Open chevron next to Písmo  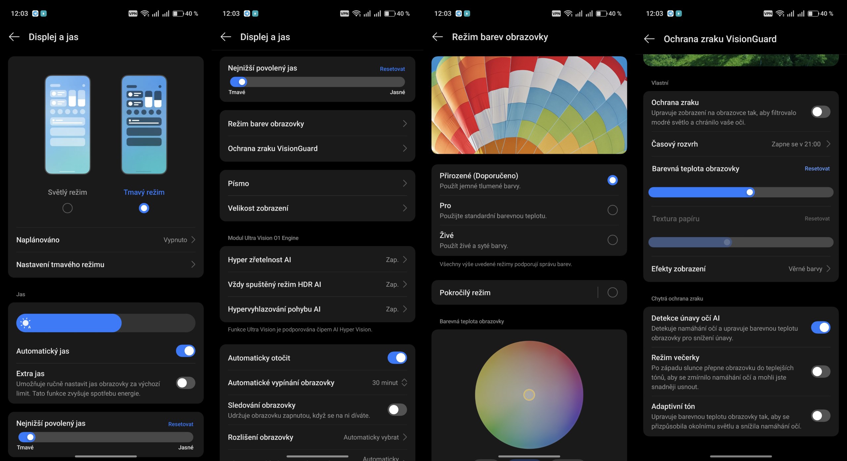(x=405, y=183)
